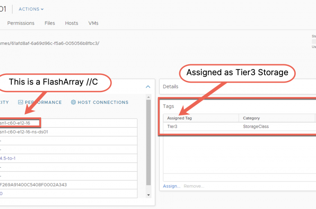
Task: Click the Remove... link under Tags
Action: pos(194,186)
